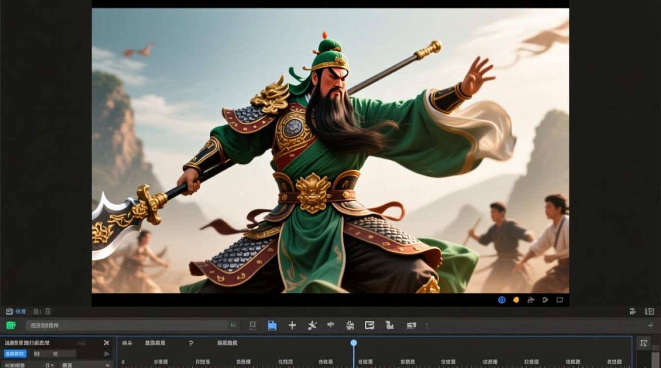Screen dimensions: 661x368
Task: Click the plus icon at the toolbar's far right
Action: 651,325
